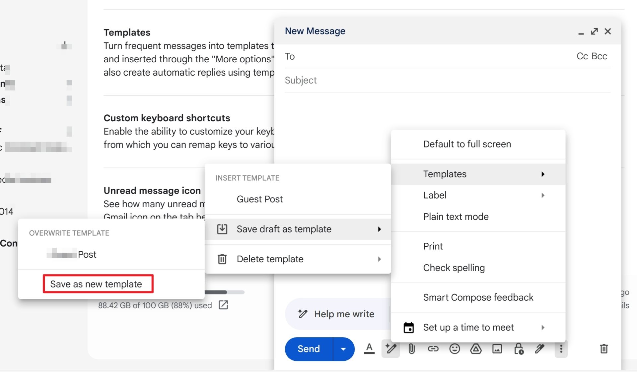Toggle confidential mode lock icon

pyautogui.click(x=519, y=349)
